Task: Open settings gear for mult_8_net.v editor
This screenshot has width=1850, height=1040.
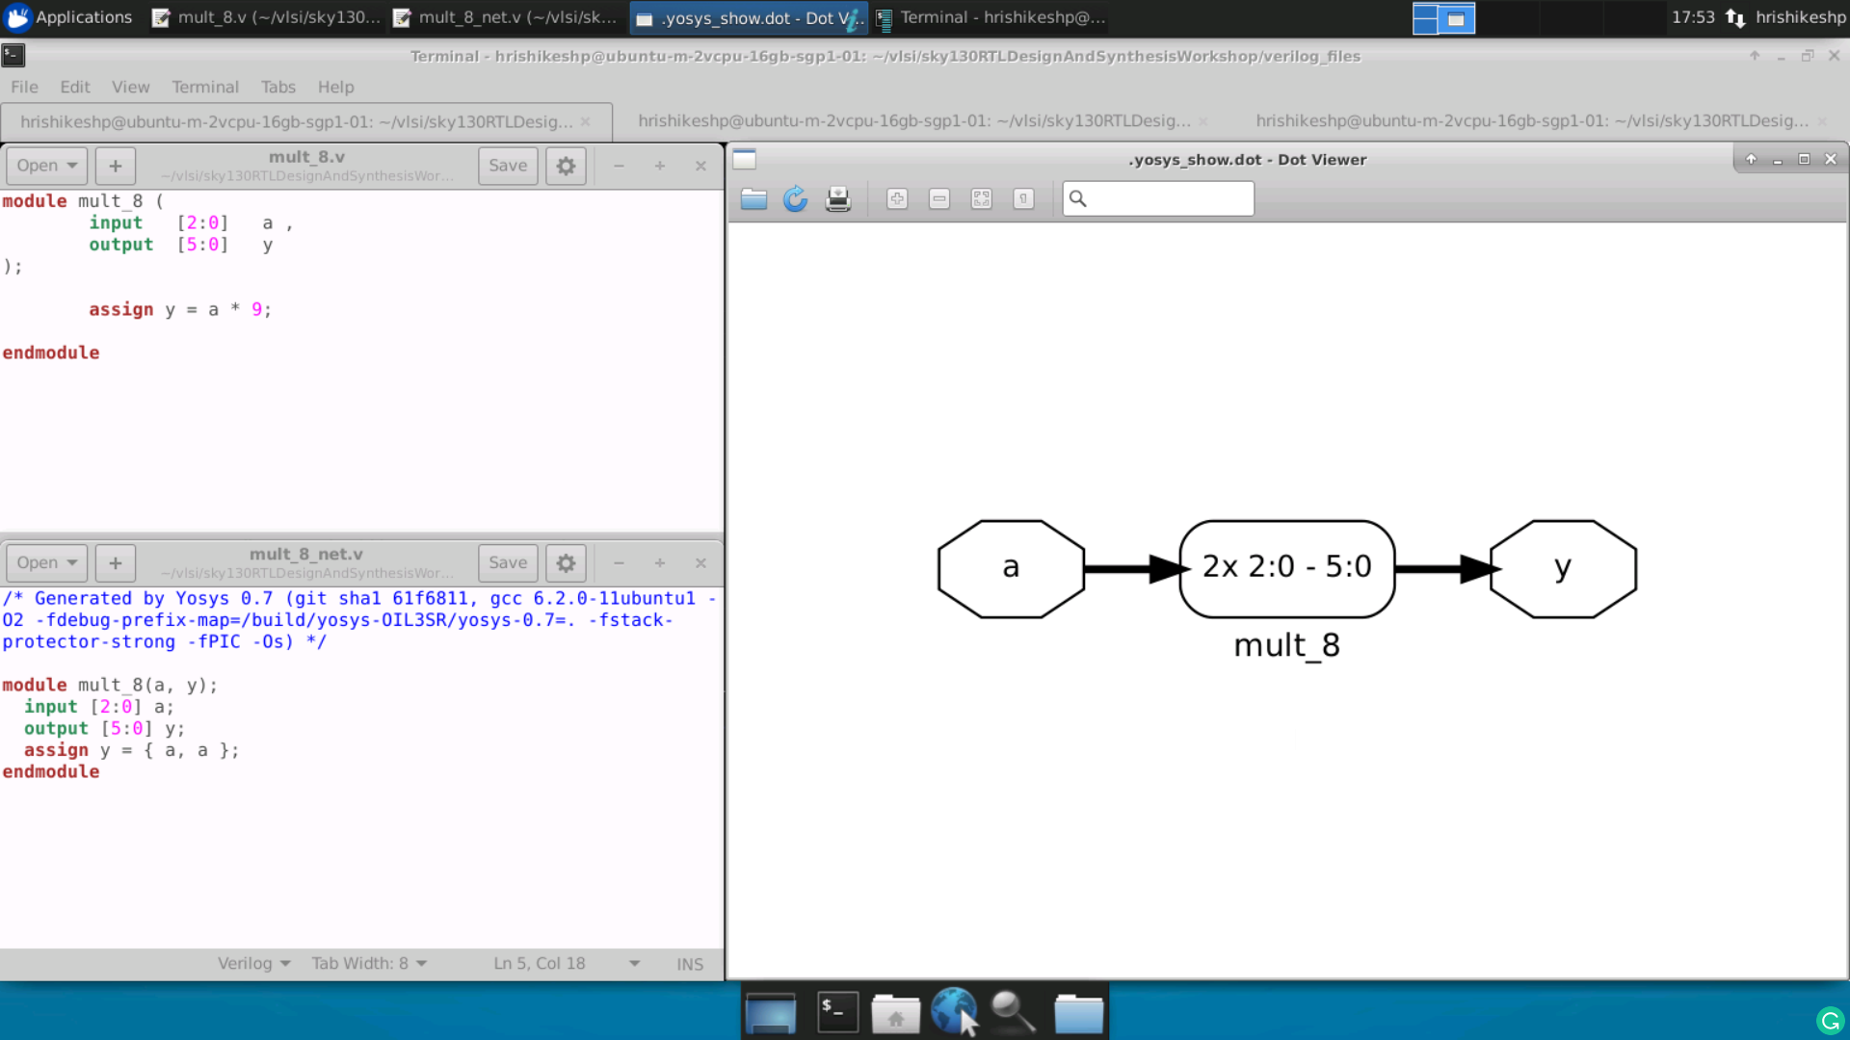Action: click(566, 563)
